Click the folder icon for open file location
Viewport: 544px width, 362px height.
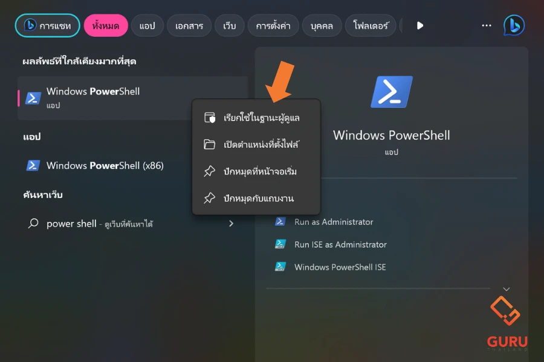pos(210,144)
